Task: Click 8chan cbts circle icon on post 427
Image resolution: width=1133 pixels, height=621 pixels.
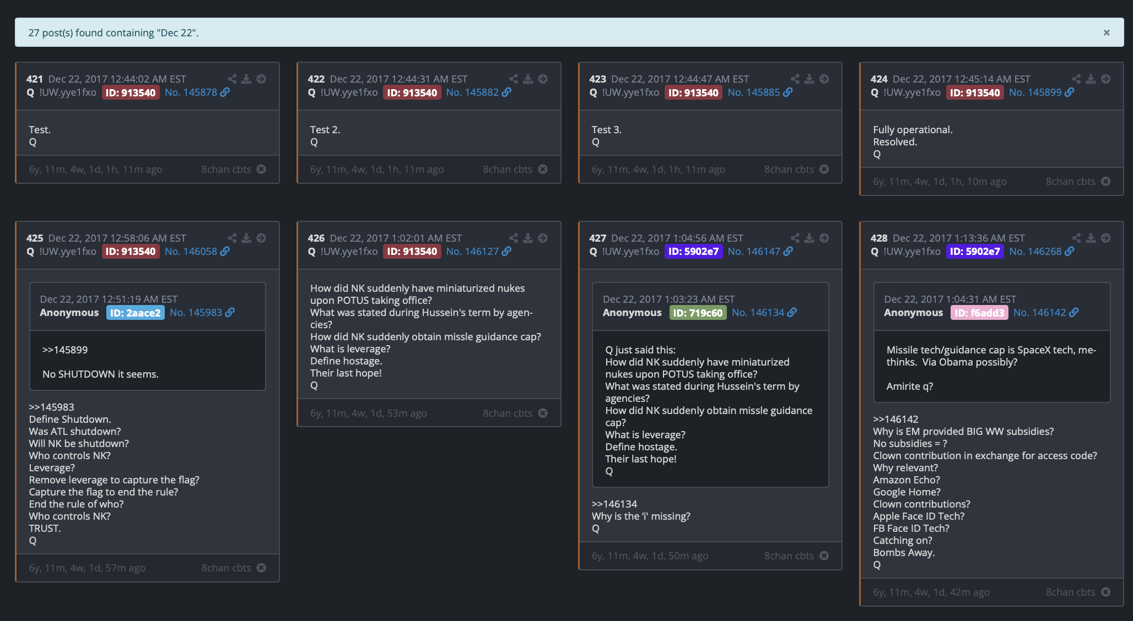Action: point(824,556)
